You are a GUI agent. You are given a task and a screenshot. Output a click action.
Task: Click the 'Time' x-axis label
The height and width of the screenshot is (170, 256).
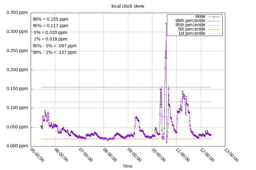point(127,166)
